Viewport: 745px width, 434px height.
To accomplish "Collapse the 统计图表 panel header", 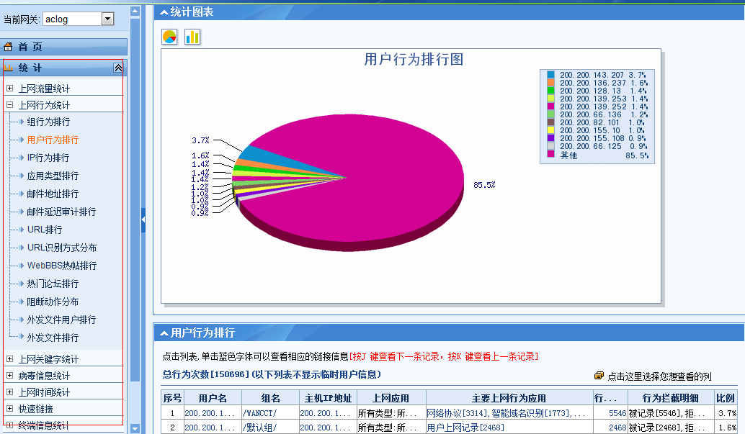I will pyautogui.click(x=164, y=12).
